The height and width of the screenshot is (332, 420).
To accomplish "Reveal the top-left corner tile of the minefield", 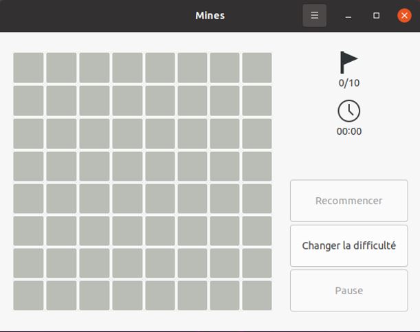I will coord(28,67).
